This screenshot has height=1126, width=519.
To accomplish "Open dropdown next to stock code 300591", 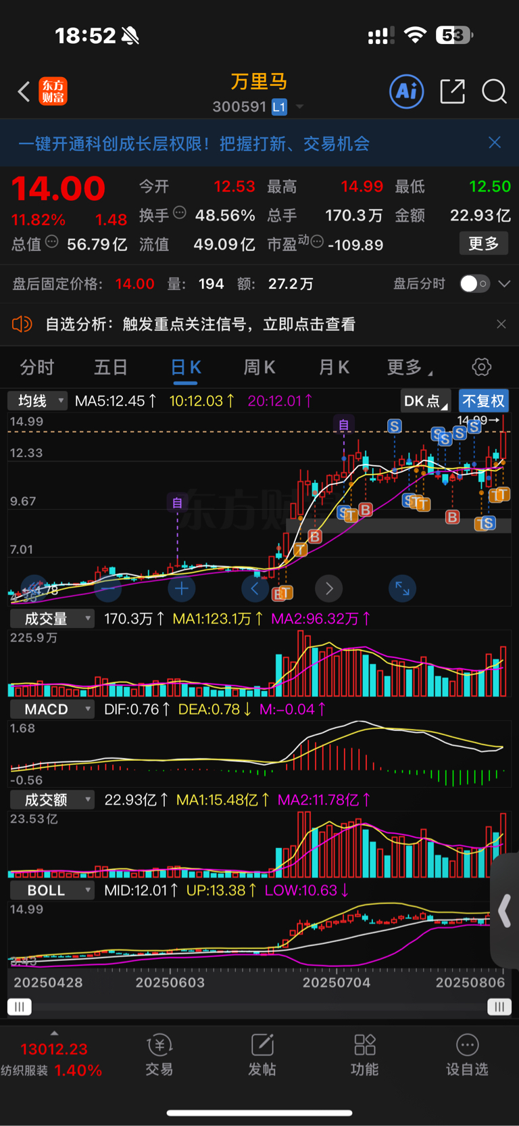I will pyautogui.click(x=299, y=107).
